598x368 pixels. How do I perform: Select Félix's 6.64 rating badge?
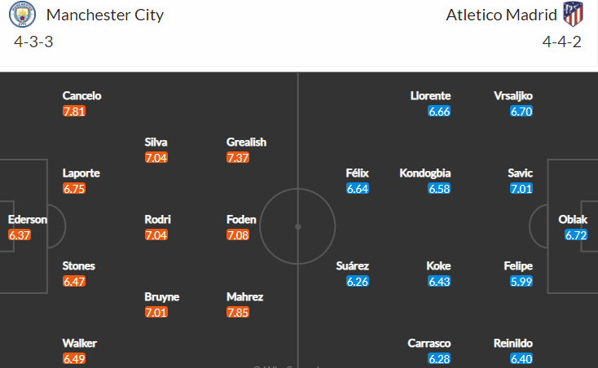click(x=358, y=189)
